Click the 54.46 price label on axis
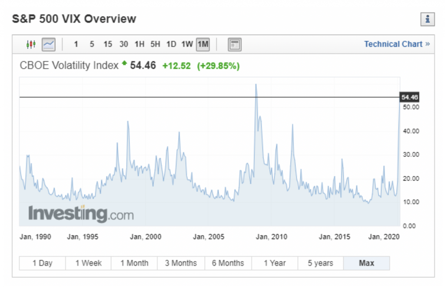 click(409, 97)
